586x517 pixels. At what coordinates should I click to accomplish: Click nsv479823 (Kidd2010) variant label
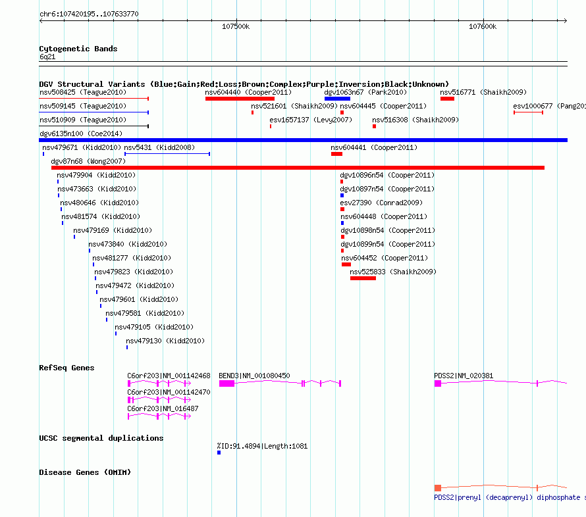pyautogui.click(x=134, y=272)
